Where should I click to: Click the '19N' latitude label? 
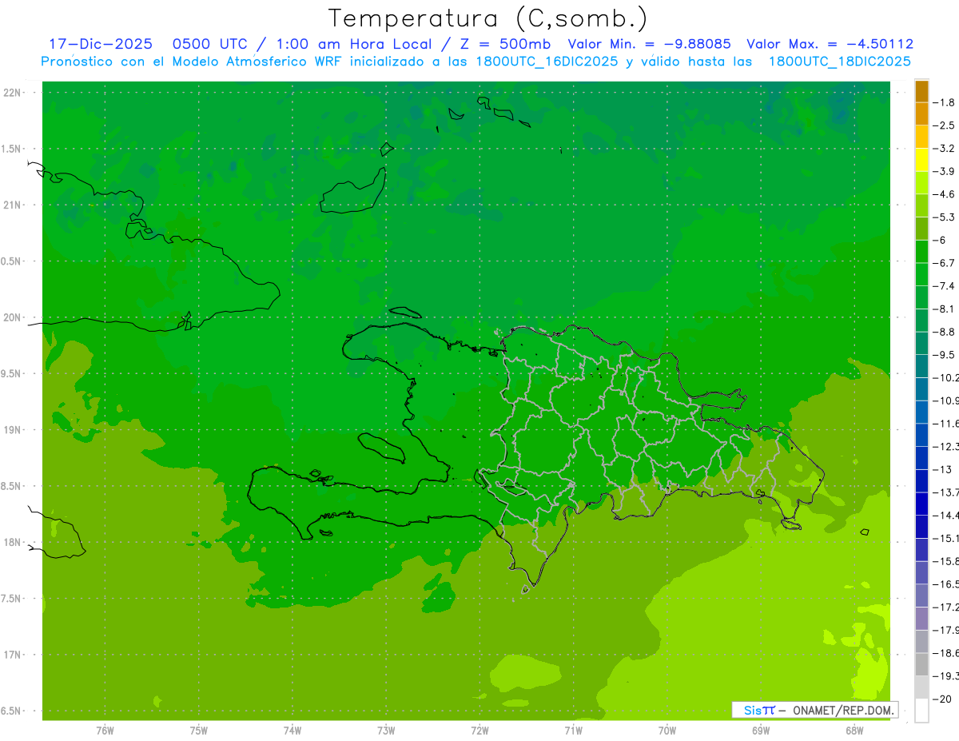pyautogui.click(x=14, y=430)
